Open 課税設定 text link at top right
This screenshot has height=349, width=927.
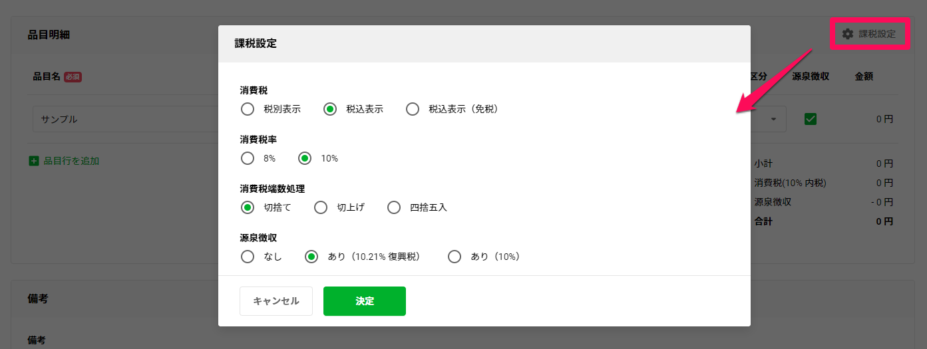(x=877, y=34)
